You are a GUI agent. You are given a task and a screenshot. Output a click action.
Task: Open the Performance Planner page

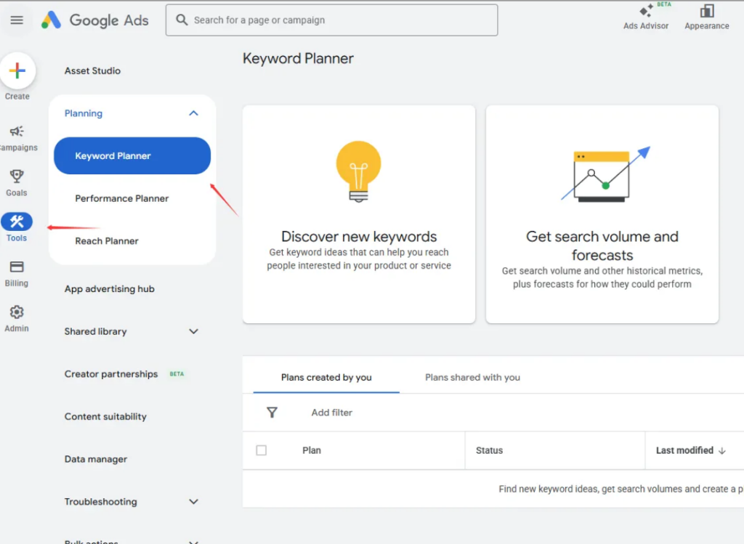(x=121, y=198)
